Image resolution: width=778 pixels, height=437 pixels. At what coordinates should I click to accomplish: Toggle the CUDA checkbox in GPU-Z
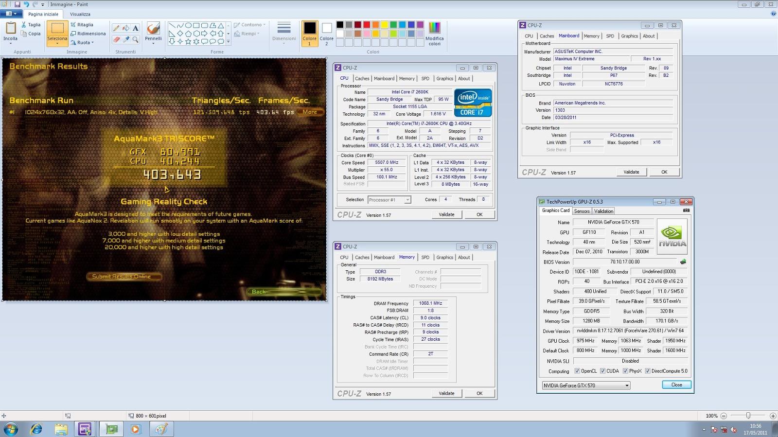[x=602, y=371]
